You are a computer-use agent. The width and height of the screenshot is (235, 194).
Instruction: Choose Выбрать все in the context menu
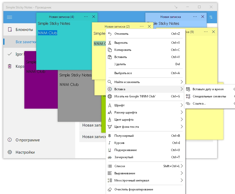[145, 73]
